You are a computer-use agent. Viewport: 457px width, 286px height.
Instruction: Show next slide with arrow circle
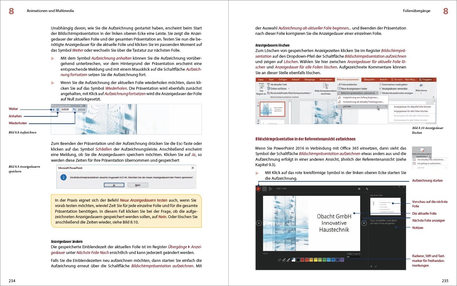click(364, 223)
